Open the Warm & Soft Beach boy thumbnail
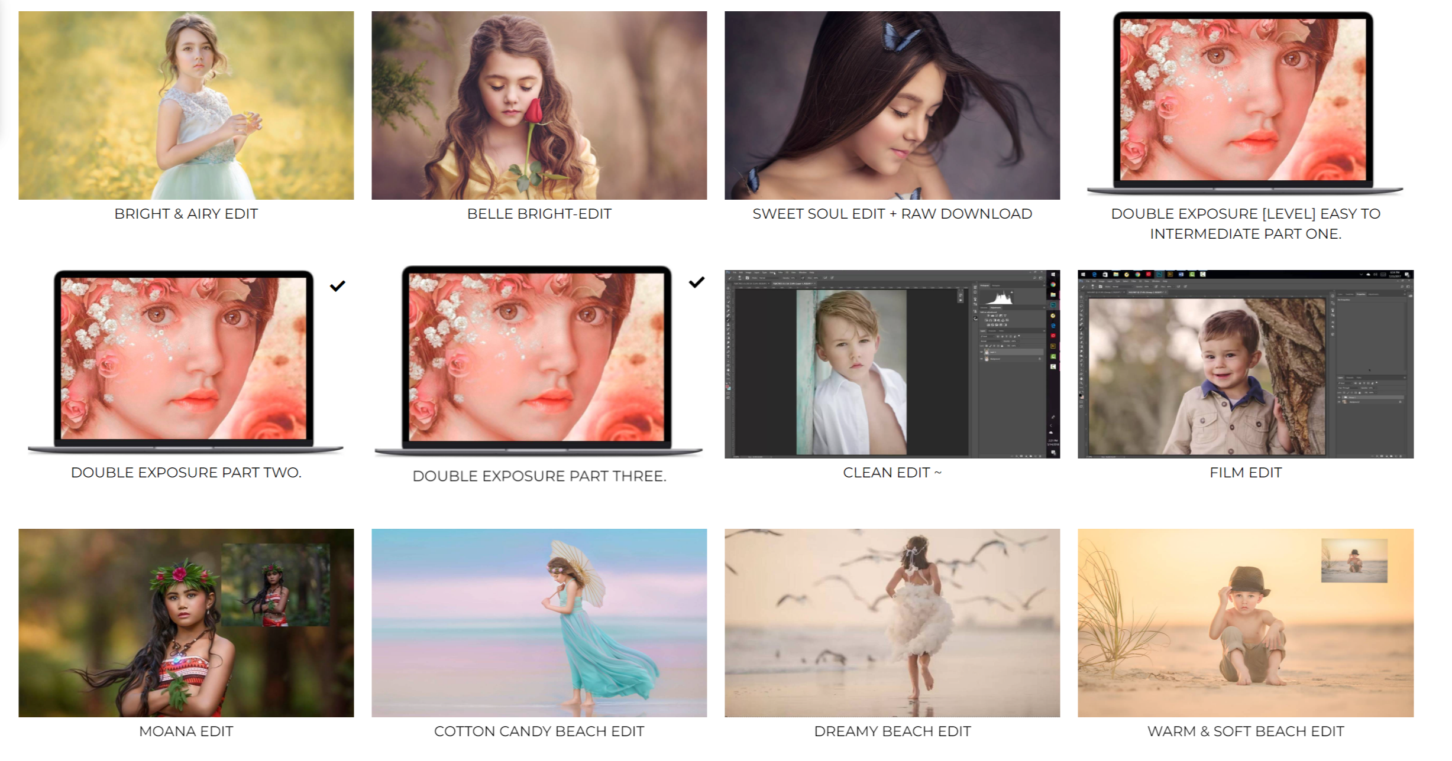This screenshot has height=761, width=1452. click(x=1245, y=623)
